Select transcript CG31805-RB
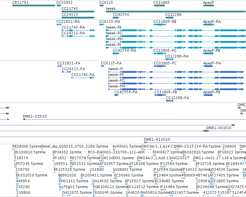Image resolution: width=246 pixels, height=197 pixels. tap(160, 25)
